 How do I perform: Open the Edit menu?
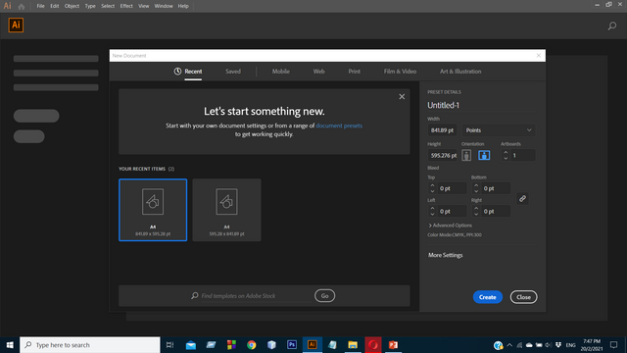(x=55, y=6)
